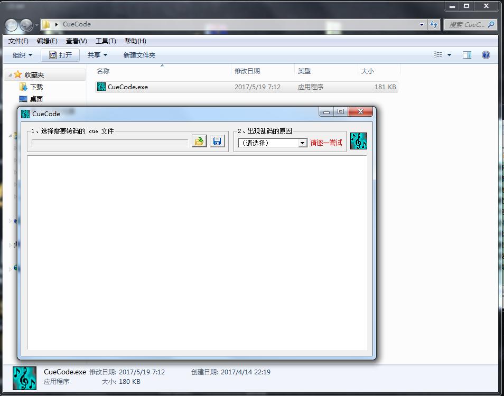
Task: Select 收藏夹 in navigation pane
Action: click(34, 75)
